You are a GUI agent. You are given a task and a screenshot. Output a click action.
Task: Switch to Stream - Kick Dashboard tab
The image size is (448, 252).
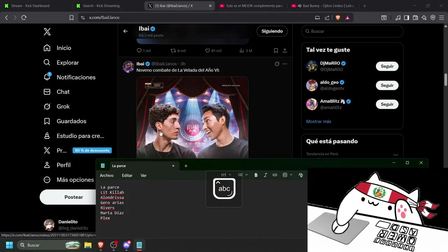click(x=36, y=6)
